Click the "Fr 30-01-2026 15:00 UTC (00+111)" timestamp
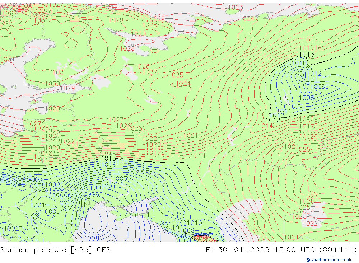 [281, 250]
